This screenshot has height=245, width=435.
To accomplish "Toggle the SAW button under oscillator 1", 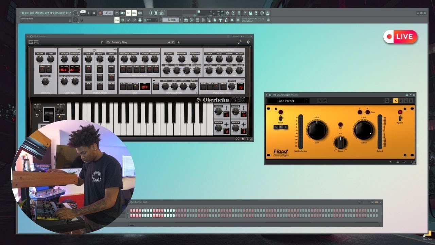I will point(123,69).
